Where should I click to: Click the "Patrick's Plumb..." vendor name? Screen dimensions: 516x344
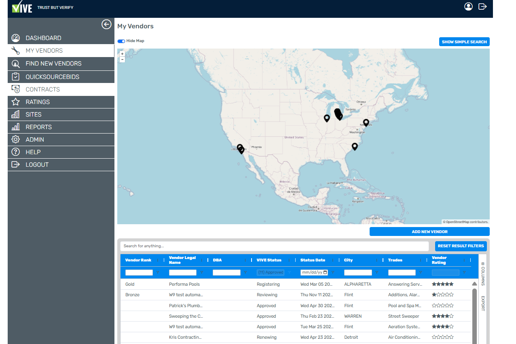point(186,306)
